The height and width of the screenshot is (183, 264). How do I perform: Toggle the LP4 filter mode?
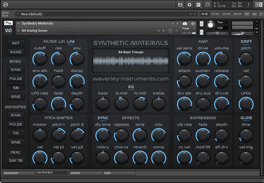coord(71,42)
